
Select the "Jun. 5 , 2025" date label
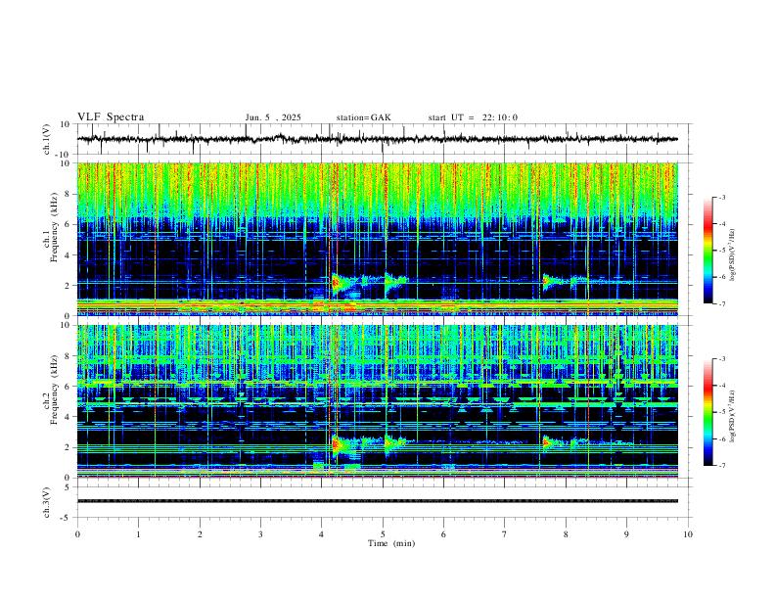(x=273, y=117)
